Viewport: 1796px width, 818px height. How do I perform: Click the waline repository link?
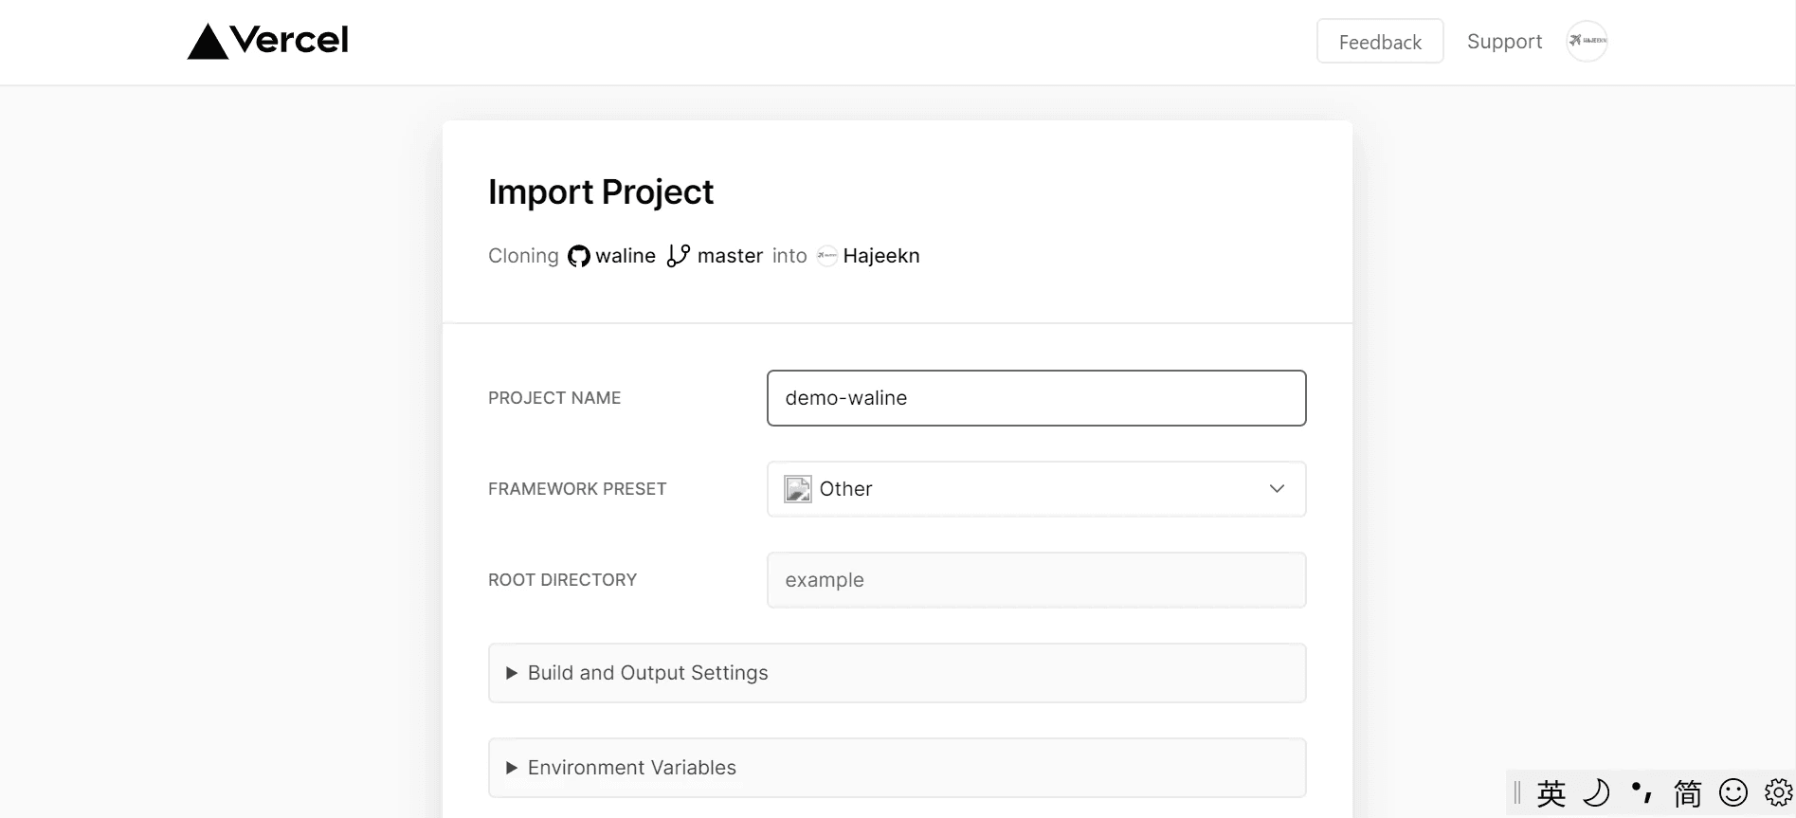[x=626, y=256]
